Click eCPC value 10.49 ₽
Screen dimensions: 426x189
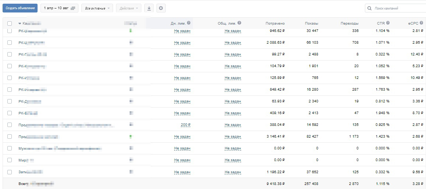click(x=417, y=78)
